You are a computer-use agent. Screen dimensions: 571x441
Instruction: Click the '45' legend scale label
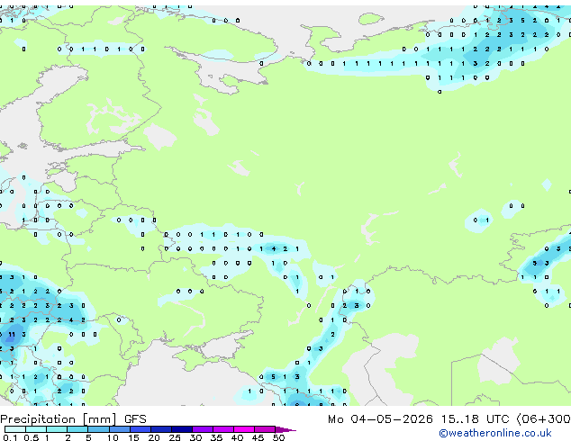pos(258,437)
